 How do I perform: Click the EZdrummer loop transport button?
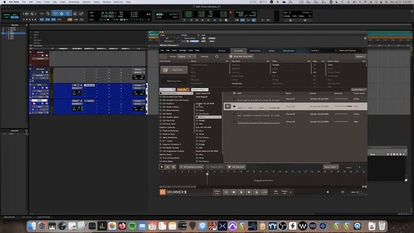click(226, 192)
